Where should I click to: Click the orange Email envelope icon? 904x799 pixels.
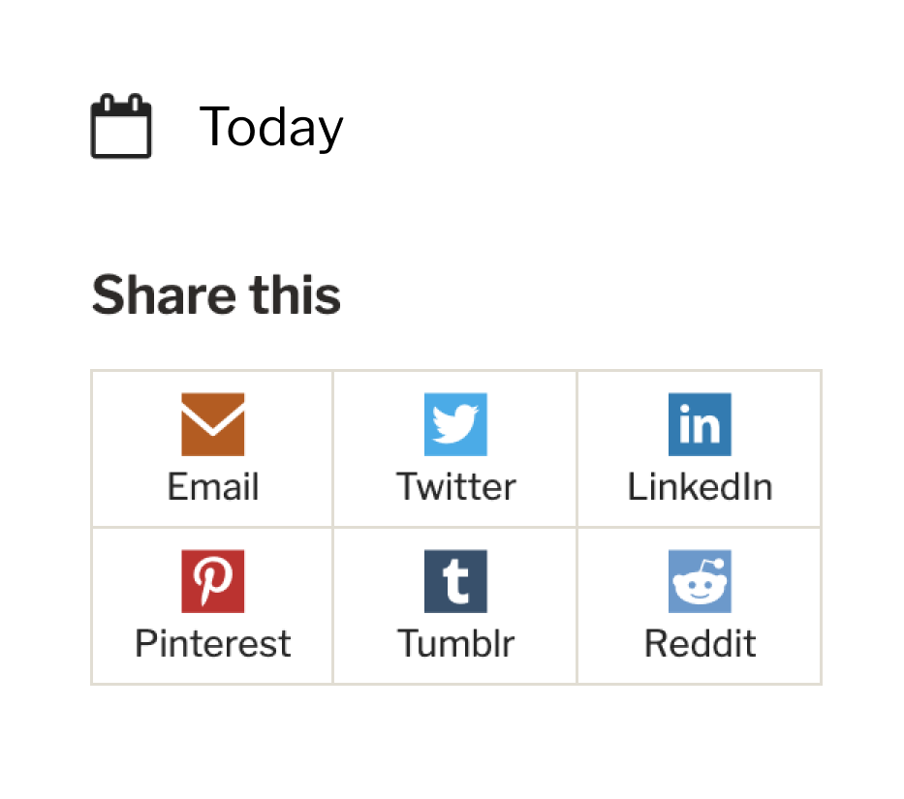point(213,424)
